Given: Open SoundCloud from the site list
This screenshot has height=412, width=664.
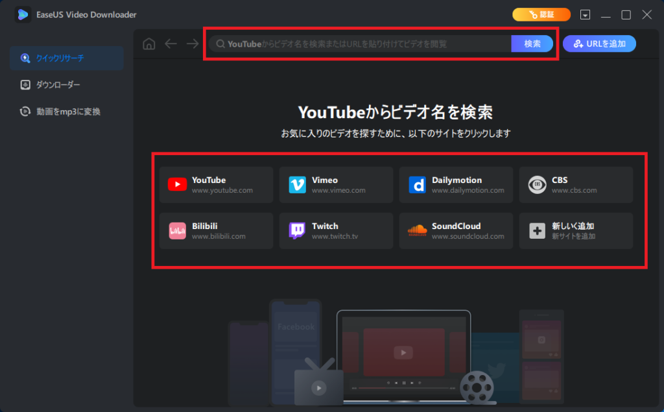Looking at the screenshot, I should (456, 230).
